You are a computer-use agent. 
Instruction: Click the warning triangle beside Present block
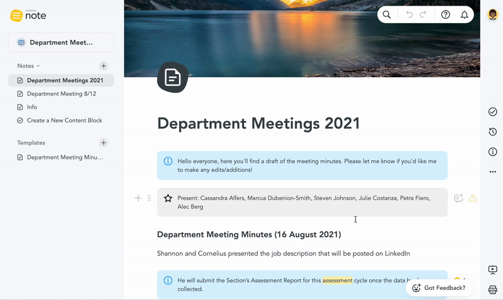(473, 198)
